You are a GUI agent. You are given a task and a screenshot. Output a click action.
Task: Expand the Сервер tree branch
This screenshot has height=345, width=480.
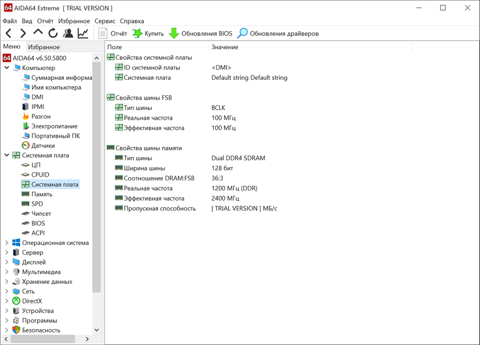[x=7, y=253]
